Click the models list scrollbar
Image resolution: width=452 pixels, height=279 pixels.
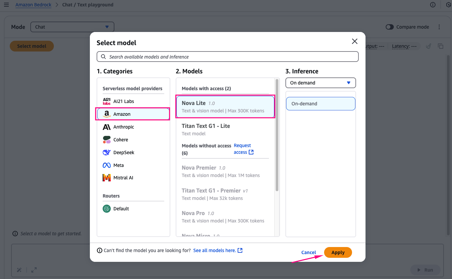click(277, 135)
